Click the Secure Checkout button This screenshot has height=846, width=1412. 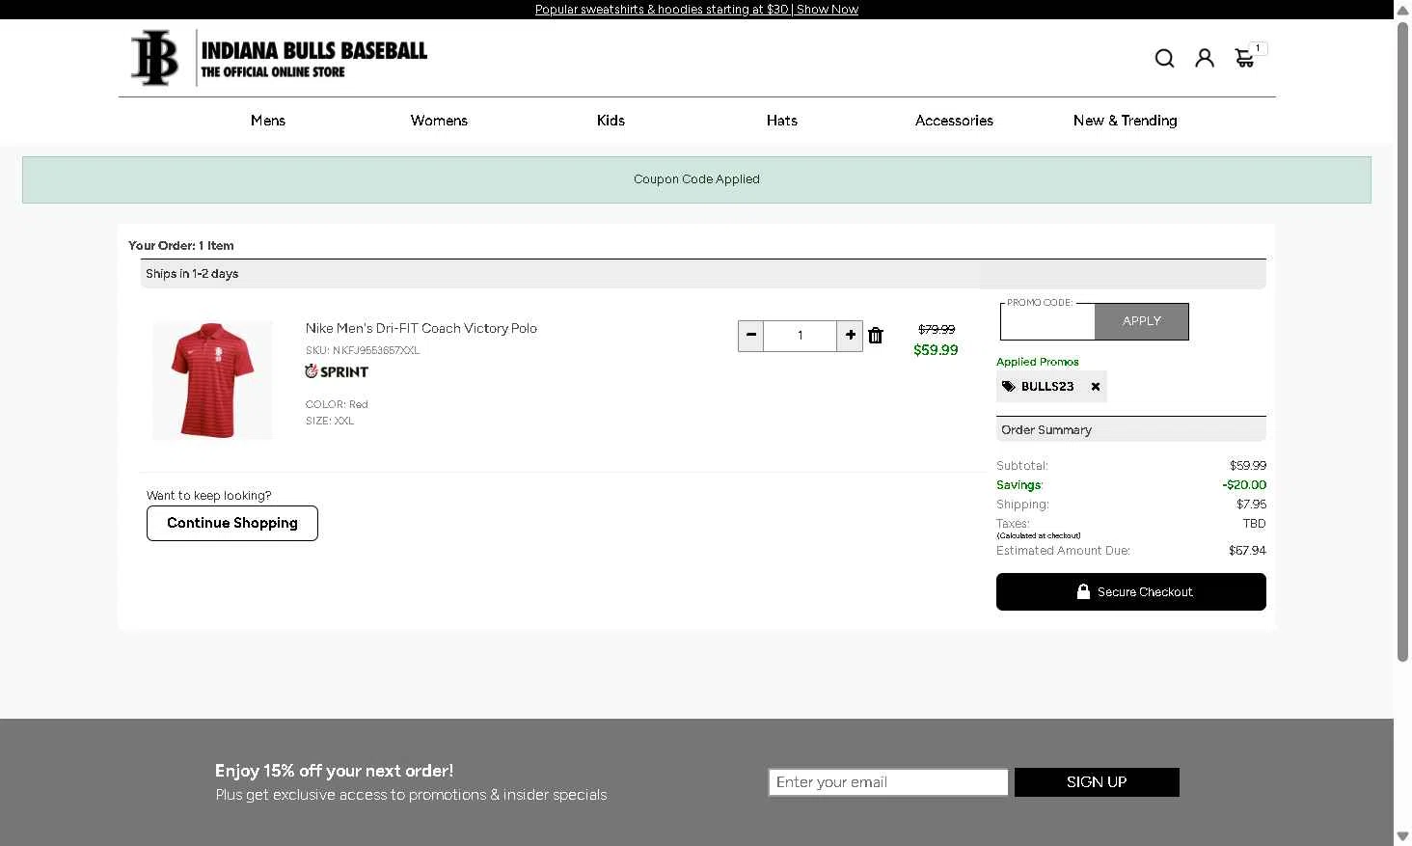(x=1131, y=592)
